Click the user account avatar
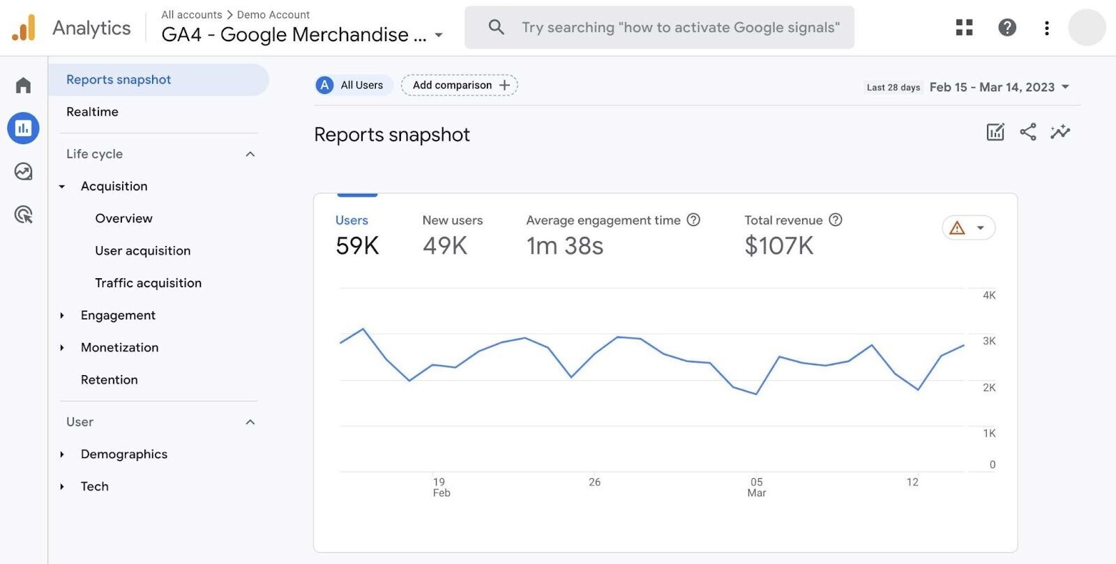The height and width of the screenshot is (564, 1116). click(x=1087, y=27)
